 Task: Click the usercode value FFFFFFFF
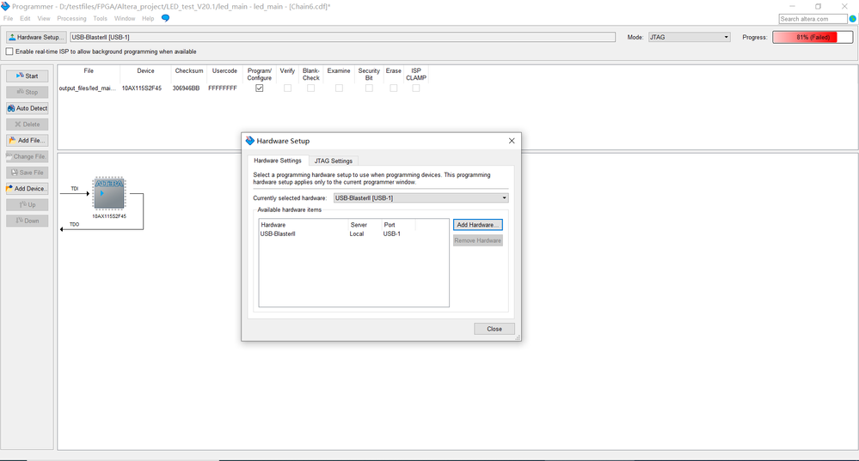tap(223, 88)
